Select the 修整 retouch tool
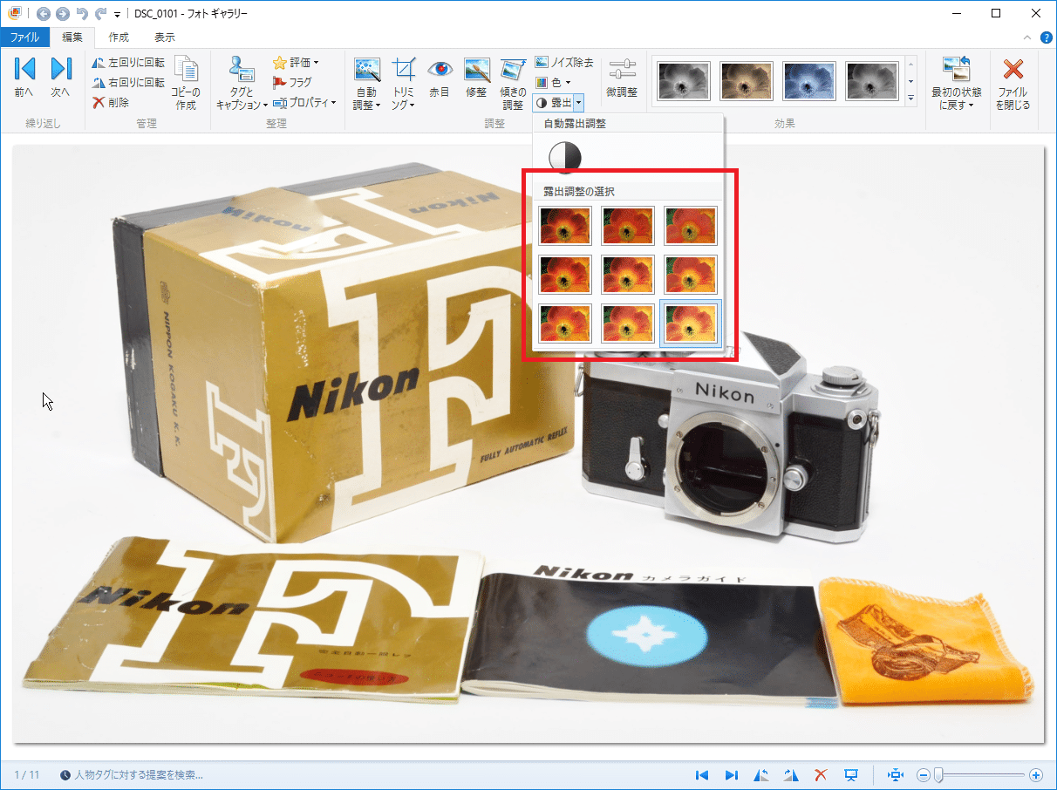1057x790 pixels. tap(476, 78)
